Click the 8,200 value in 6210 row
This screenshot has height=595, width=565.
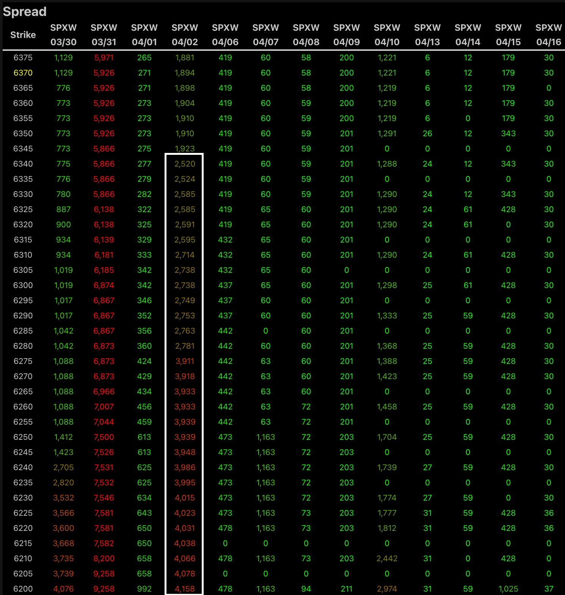[x=104, y=559]
